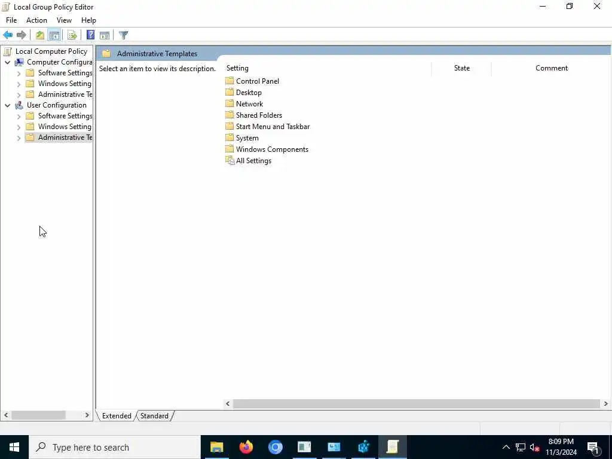The image size is (612, 459).
Task: Click the settings list horizontal scrollbar thumb
Action: click(x=416, y=403)
